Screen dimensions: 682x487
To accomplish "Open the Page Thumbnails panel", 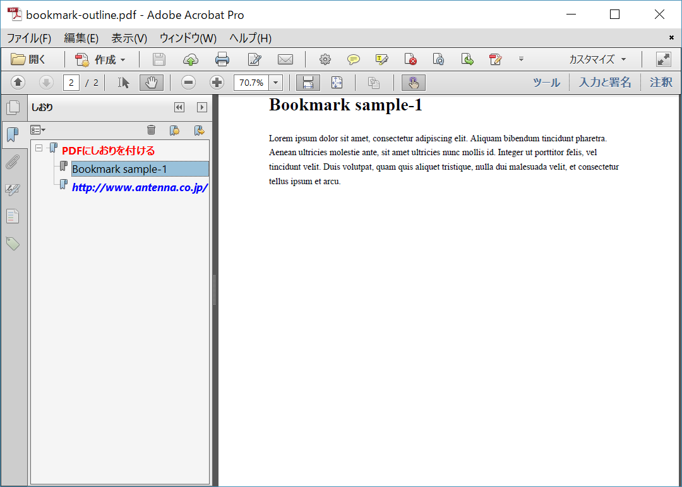I will click(13, 107).
